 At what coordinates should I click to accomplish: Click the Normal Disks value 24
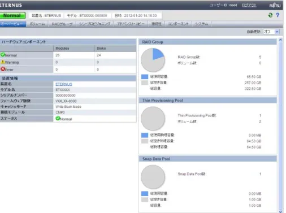click(x=99, y=55)
